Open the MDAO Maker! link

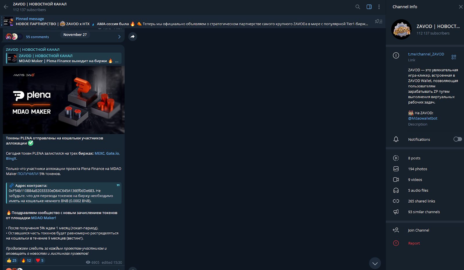click(43, 218)
